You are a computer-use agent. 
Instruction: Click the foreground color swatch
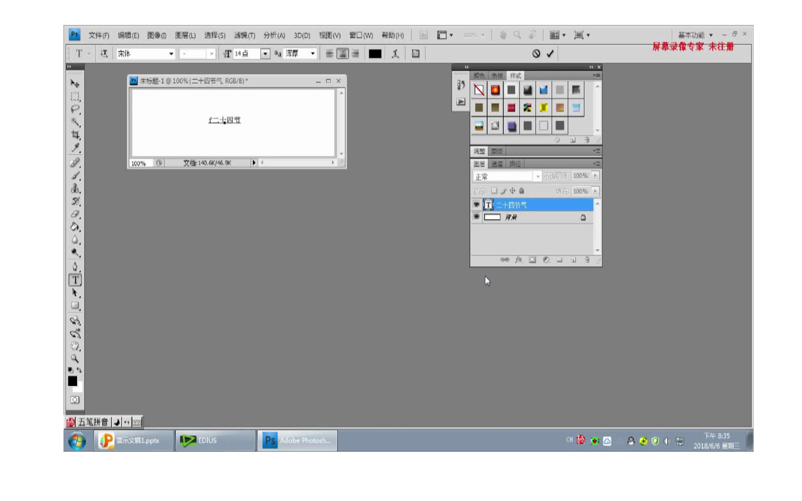[72, 381]
